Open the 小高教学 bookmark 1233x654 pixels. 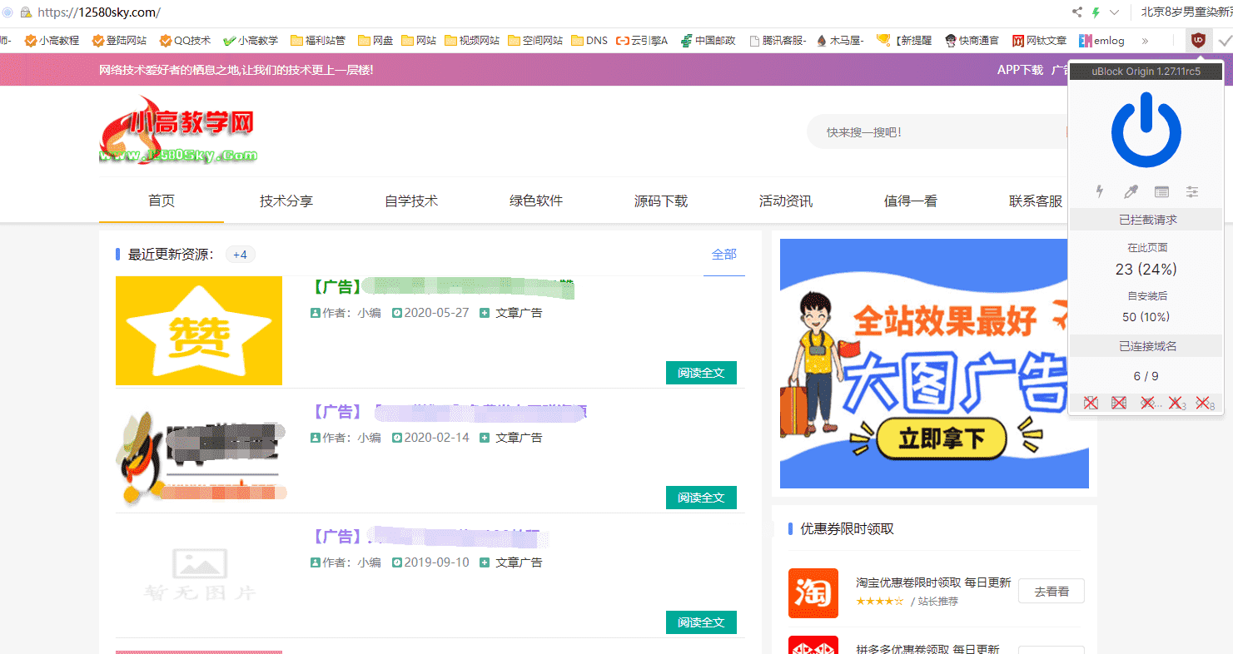251,40
